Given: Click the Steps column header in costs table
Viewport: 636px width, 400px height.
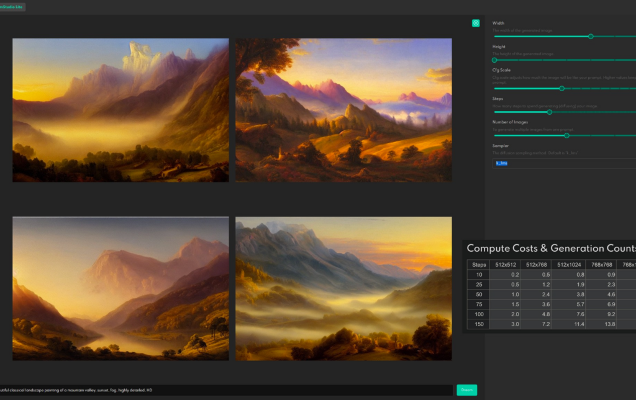Looking at the screenshot, I should coord(479,265).
